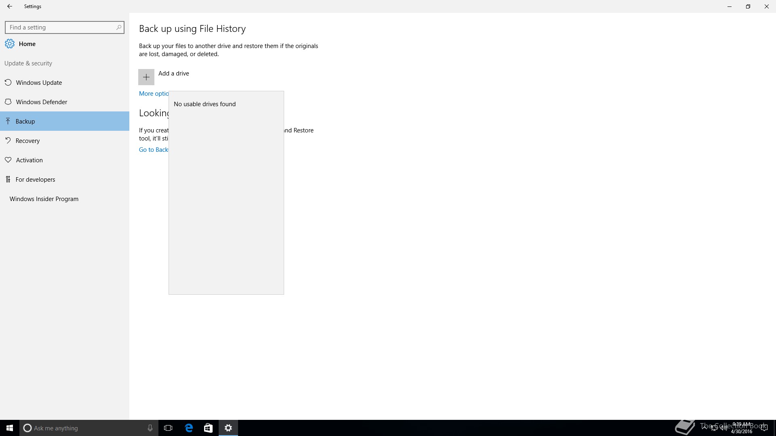
Task: Open Windows Defender settings
Action: pyautogui.click(x=41, y=102)
